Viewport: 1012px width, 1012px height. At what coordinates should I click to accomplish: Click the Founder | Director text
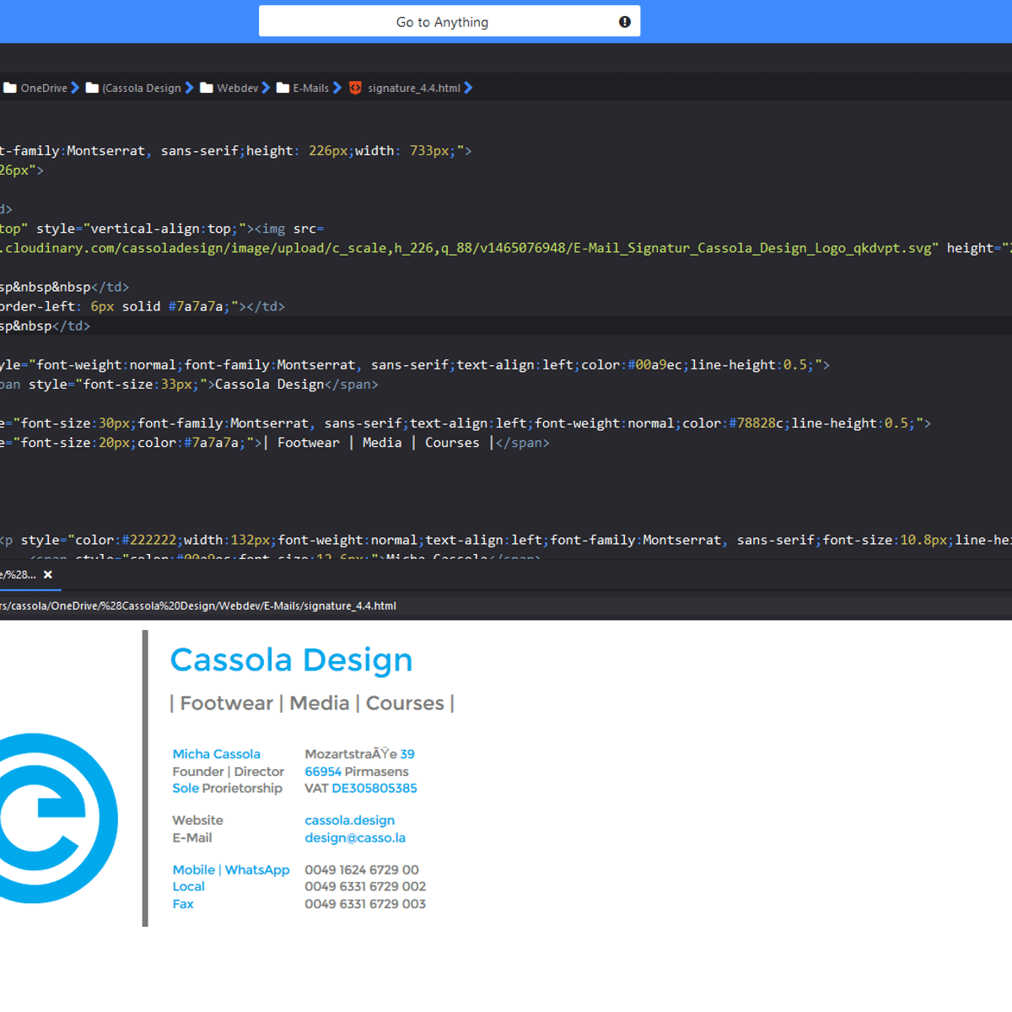click(x=229, y=771)
